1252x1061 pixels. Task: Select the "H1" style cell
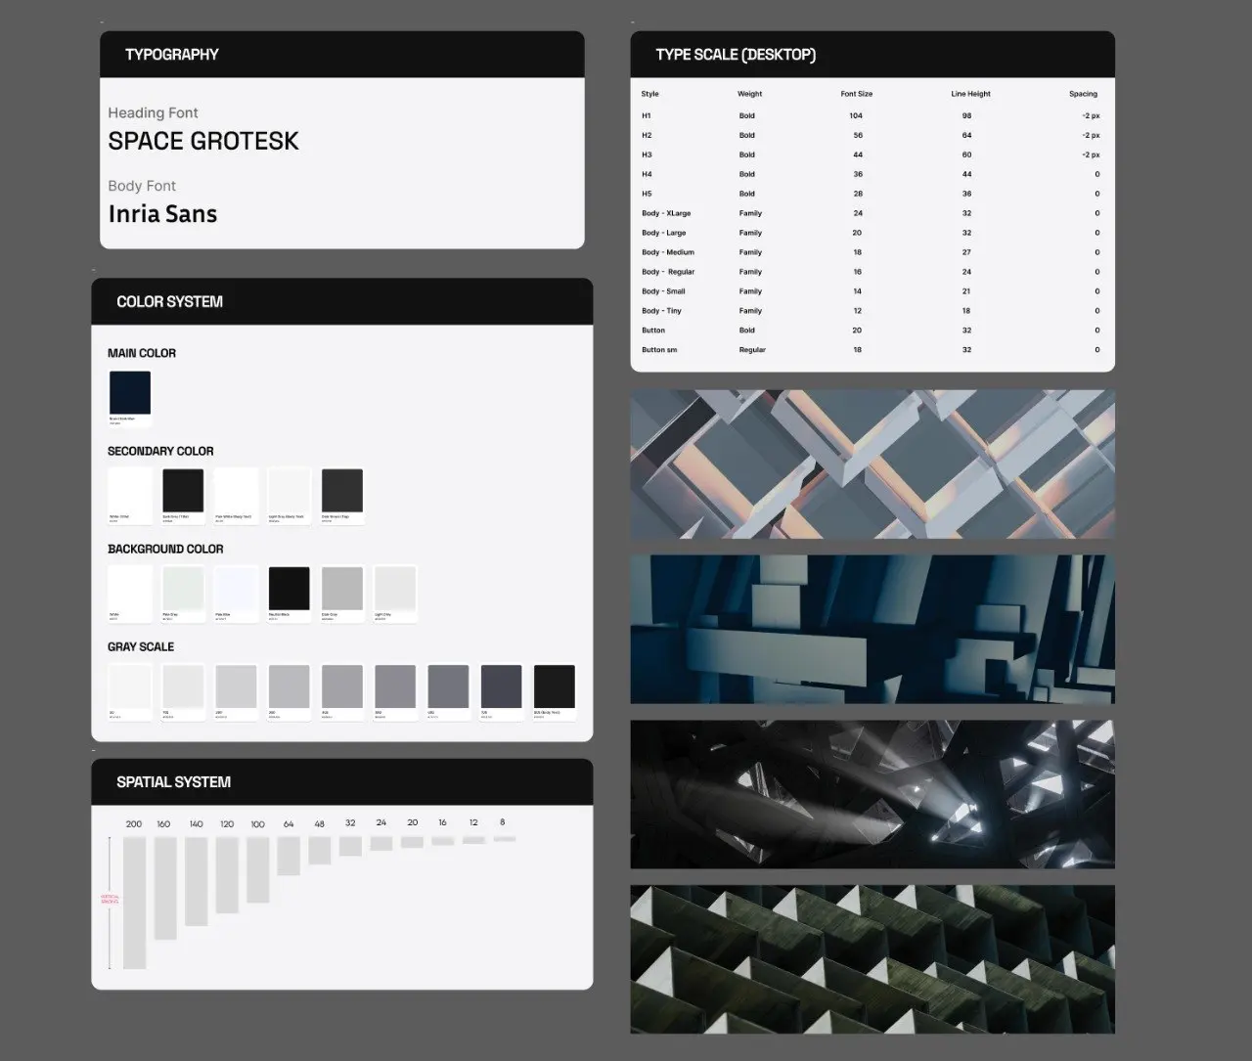(x=647, y=115)
